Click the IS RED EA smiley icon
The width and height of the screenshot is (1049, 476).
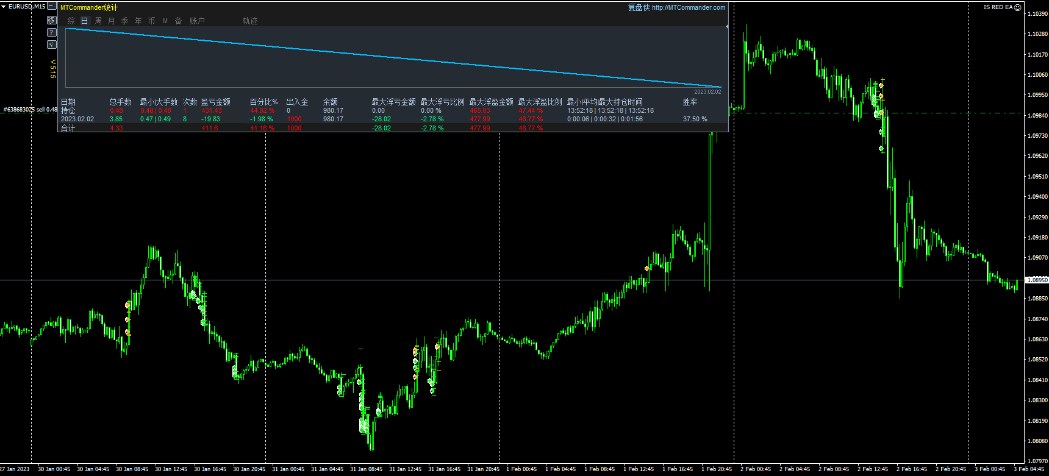[x=1017, y=7]
